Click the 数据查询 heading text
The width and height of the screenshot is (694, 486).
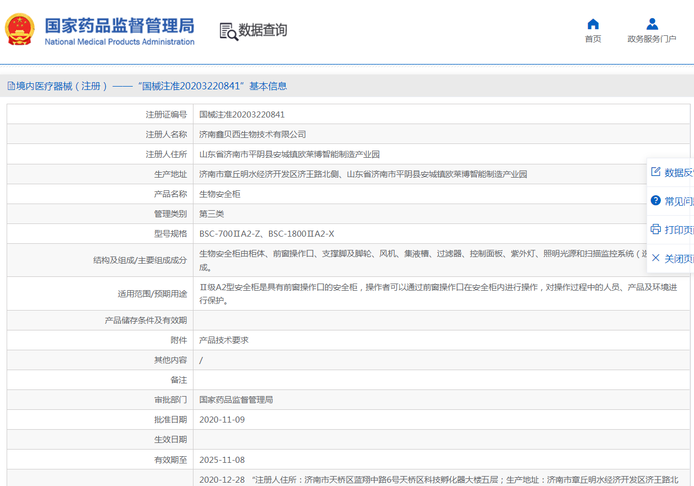point(262,30)
